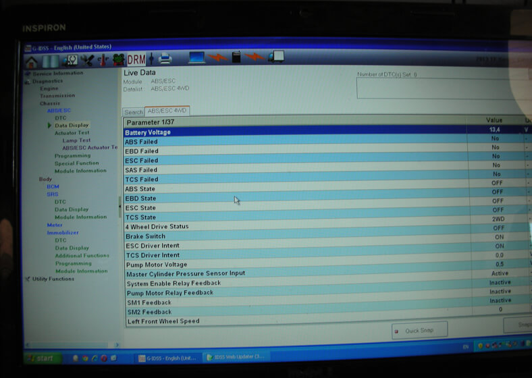The image size is (532, 378).
Task: Select Engine under Diagnostics
Action: [x=49, y=88]
